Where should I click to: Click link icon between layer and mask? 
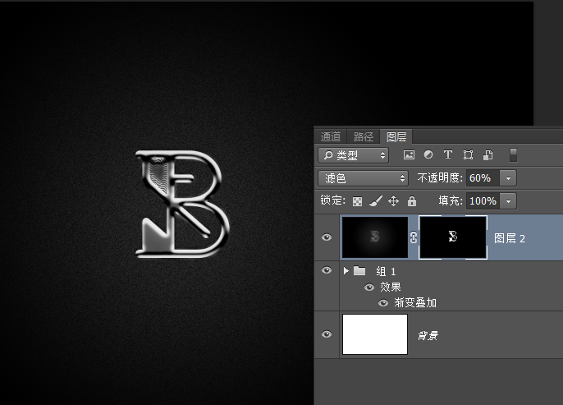click(414, 237)
